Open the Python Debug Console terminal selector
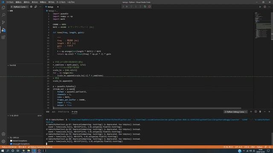 pos(235,112)
